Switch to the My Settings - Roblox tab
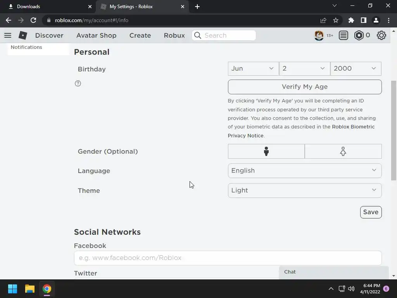 click(x=142, y=7)
